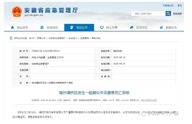
Task: Open the 数据发布 navigation tab
Action: click(171, 27)
